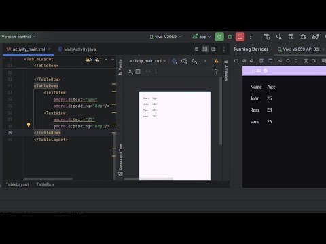This screenshot has width=326, height=244.
Task: Select Vivo V2059 API 33 device tab
Action: click(298, 49)
